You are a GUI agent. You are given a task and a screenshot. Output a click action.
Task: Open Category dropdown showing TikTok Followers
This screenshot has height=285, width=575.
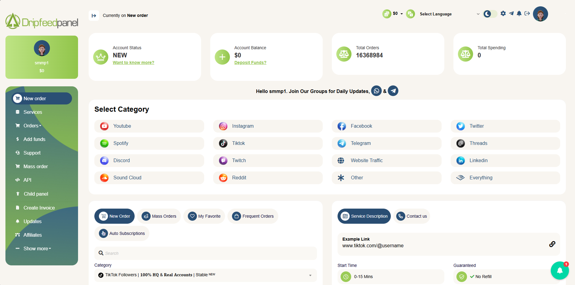pos(206,275)
